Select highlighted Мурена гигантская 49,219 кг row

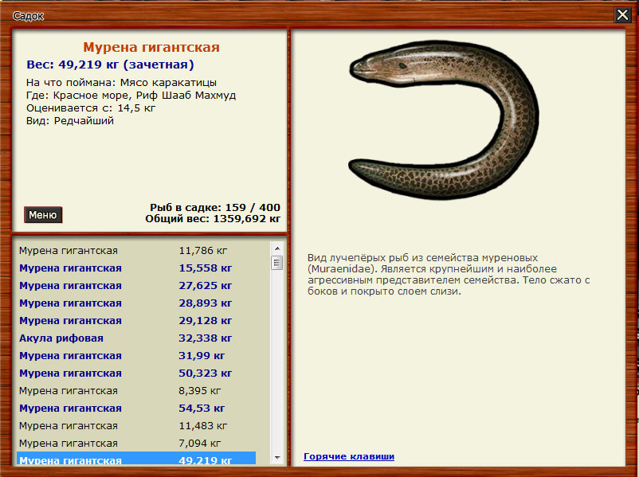click(x=136, y=458)
